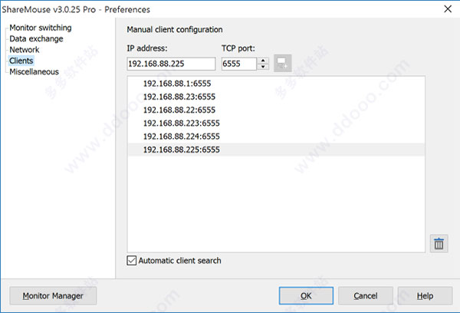
Task: Delete selected client with trash icon
Action: [439, 243]
